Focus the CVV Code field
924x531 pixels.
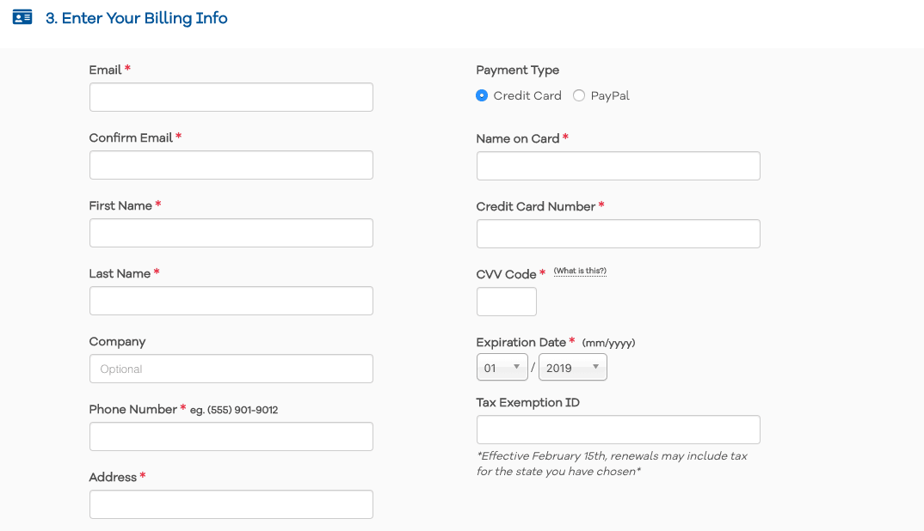[x=507, y=302]
